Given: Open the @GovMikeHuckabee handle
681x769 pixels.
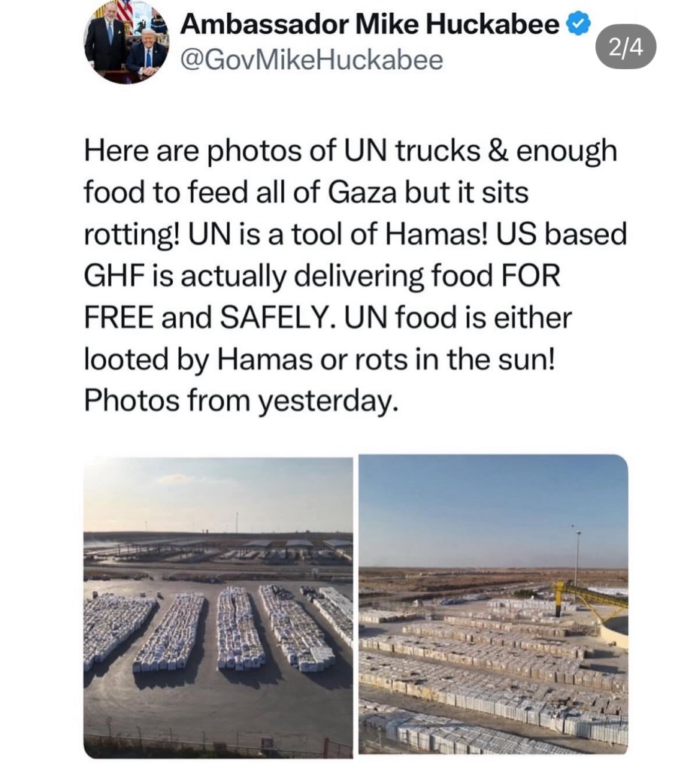Looking at the screenshot, I should pyautogui.click(x=312, y=59).
